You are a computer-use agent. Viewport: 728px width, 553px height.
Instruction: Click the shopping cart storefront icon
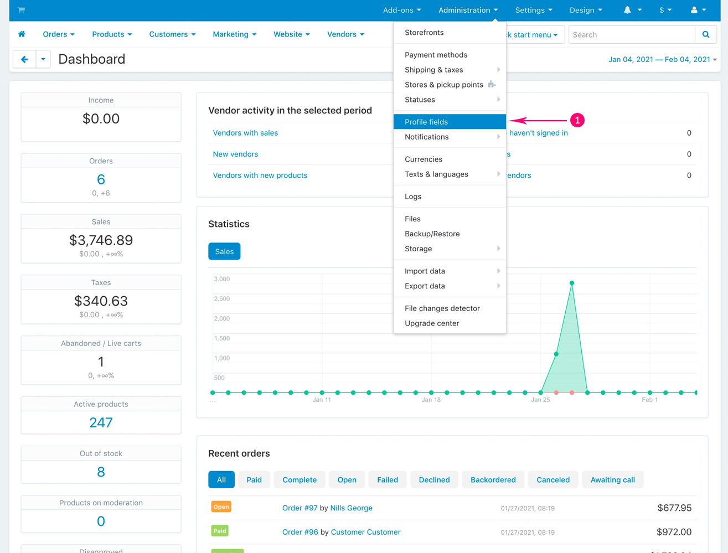click(x=21, y=10)
